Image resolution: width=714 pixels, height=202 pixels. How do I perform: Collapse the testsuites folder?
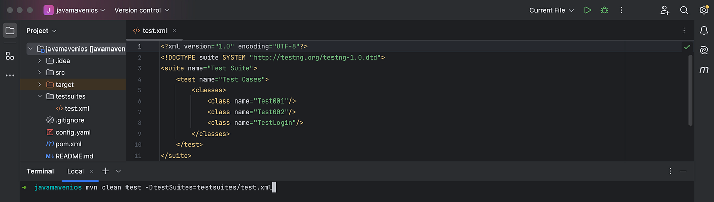point(39,96)
